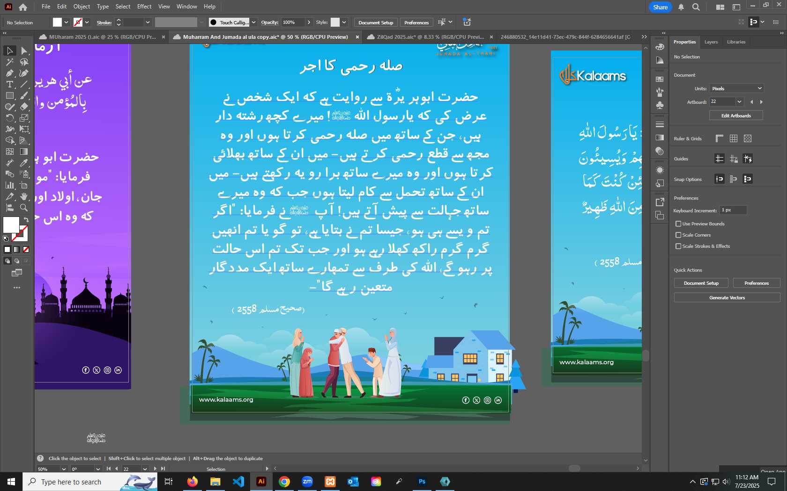
Task: Select the Zoom tool
Action: (24, 208)
